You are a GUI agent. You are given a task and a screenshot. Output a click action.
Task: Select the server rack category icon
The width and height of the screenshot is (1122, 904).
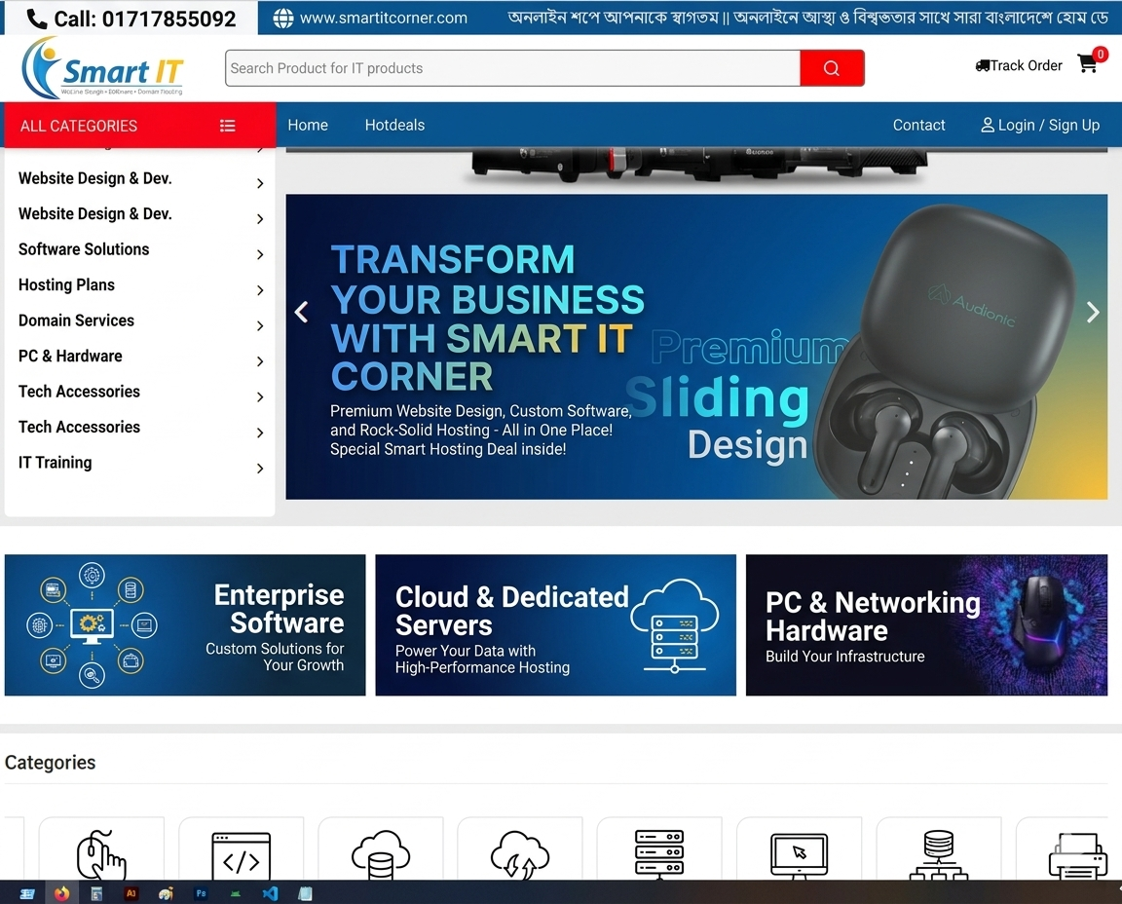coord(659,855)
